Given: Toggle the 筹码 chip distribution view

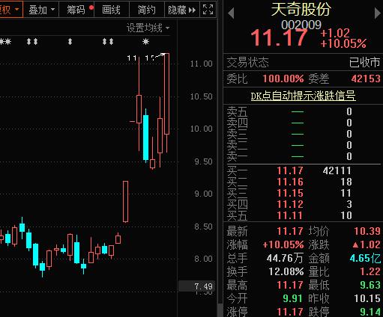Looking at the screenshot, I should (76, 10).
